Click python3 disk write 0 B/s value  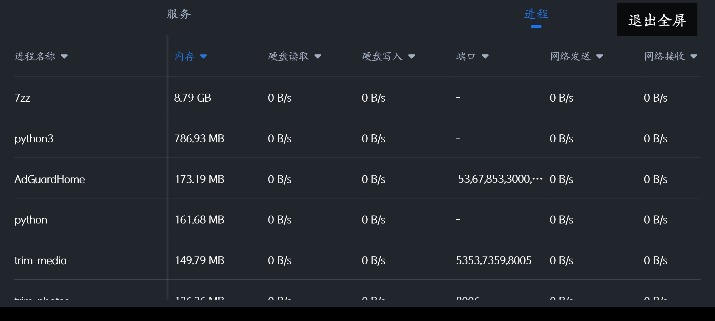point(373,139)
